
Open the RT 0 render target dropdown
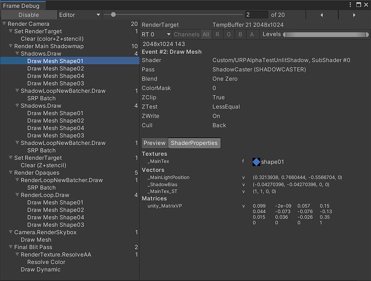click(155, 34)
